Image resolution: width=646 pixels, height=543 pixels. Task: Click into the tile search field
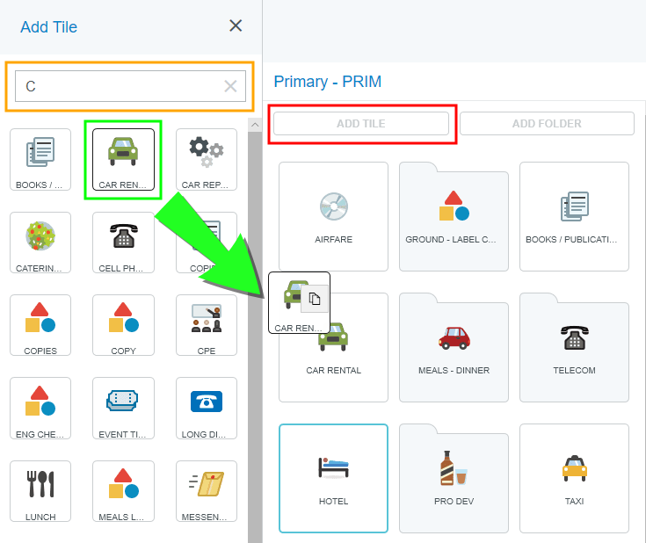pos(119,86)
